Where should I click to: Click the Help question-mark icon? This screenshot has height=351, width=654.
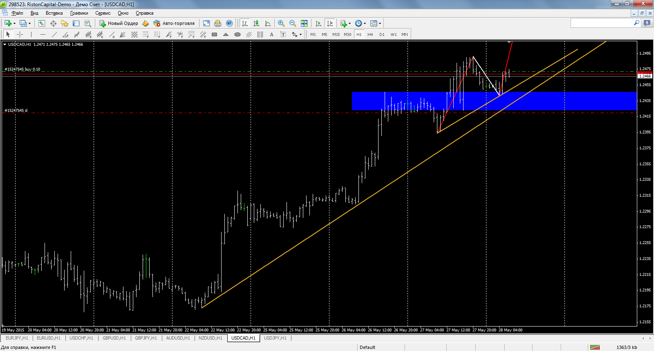pyautogui.click(x=229, y=23)
